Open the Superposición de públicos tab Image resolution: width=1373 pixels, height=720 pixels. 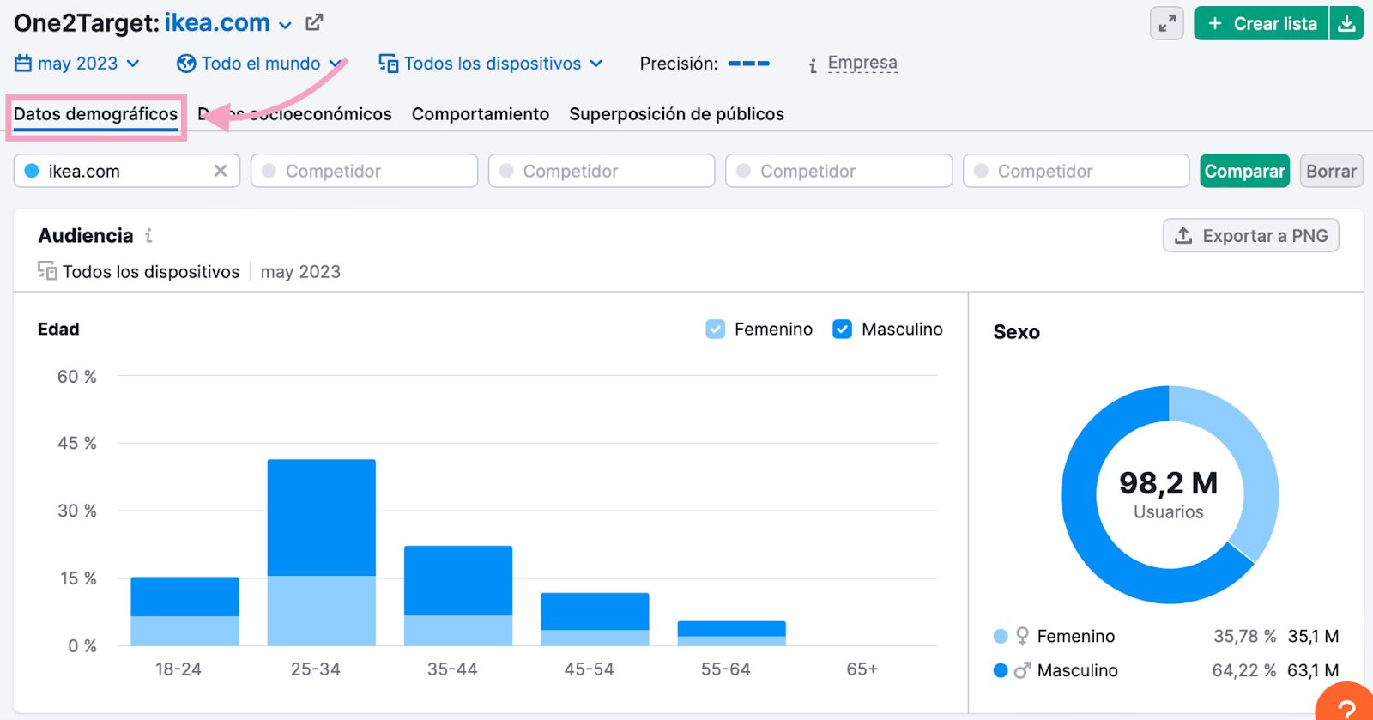point(676,114)
